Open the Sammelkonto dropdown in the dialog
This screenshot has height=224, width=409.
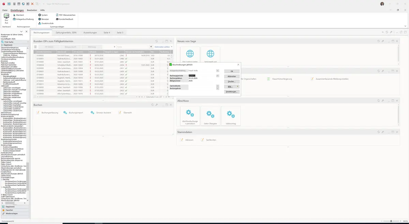tap(217, 86)
